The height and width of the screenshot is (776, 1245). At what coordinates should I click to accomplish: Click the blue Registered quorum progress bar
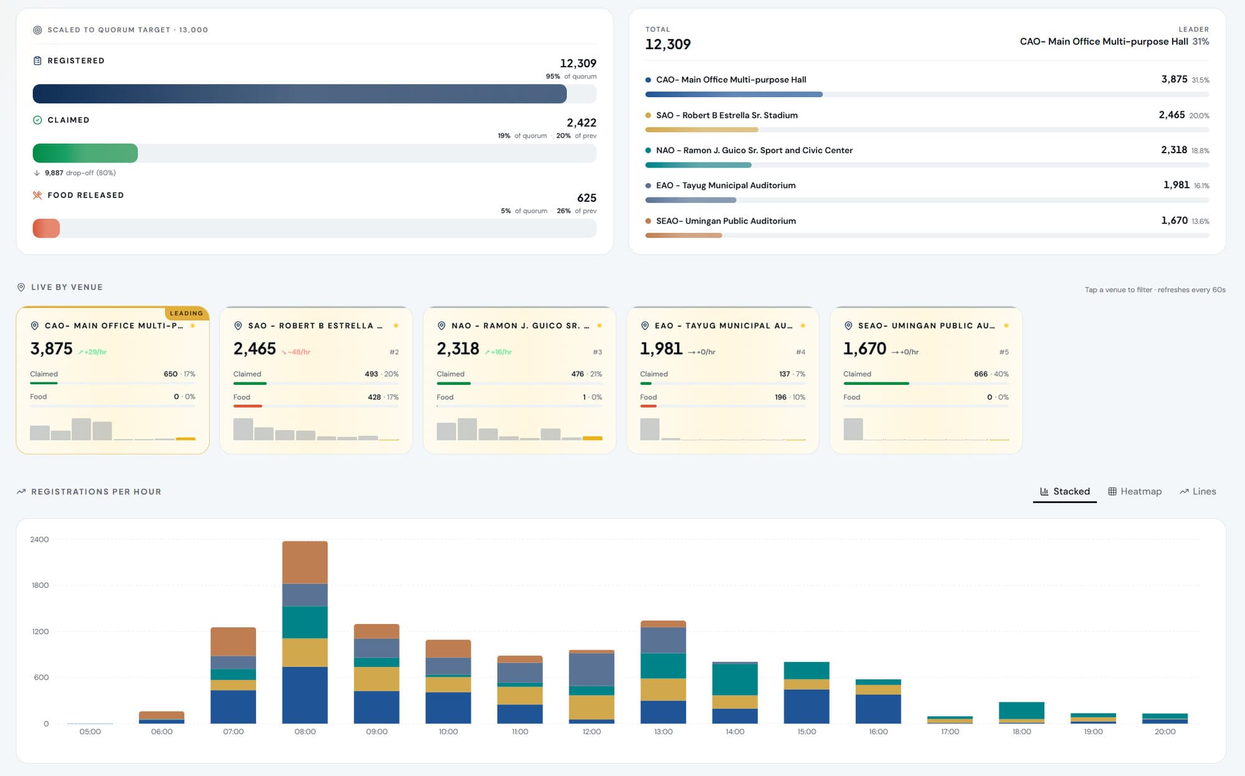pyautogui.click(x=300, y=94)
